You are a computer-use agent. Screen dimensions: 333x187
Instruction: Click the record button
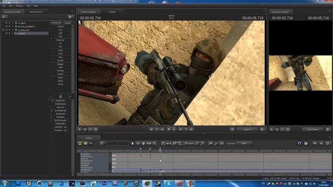click(x=169, y=129)
